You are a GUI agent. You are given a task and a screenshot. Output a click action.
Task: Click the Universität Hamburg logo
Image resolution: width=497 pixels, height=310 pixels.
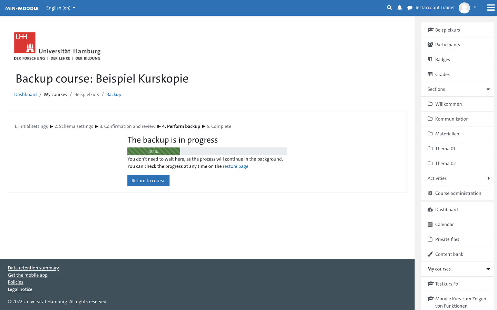57,46
